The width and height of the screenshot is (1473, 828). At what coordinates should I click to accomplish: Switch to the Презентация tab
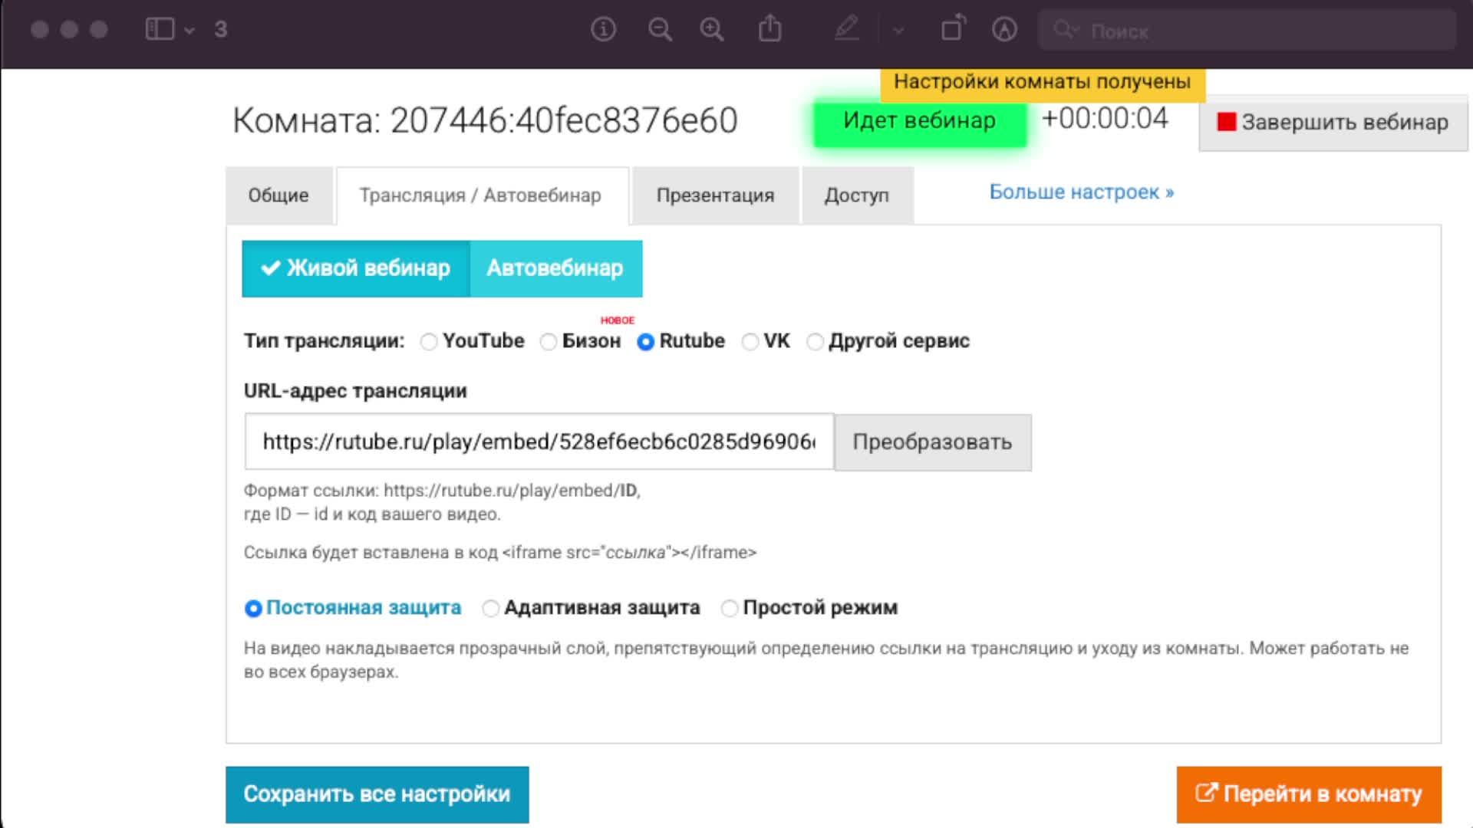click(x=715, y=195)
